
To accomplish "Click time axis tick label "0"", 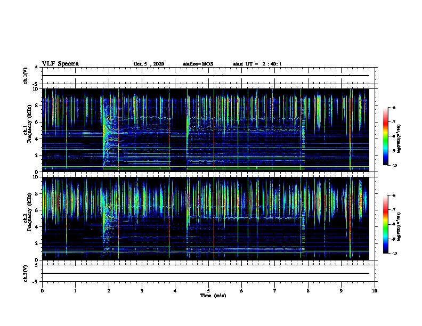I will [42, 291].
